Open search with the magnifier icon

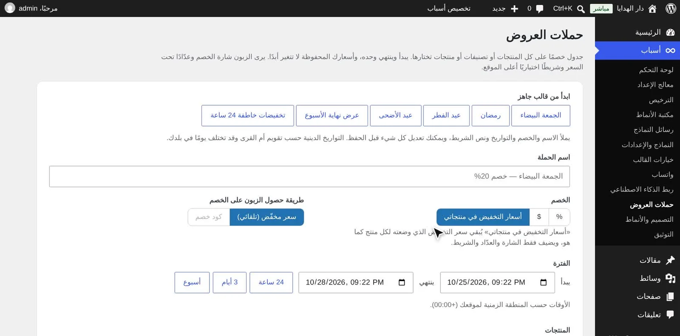(581, 8)
